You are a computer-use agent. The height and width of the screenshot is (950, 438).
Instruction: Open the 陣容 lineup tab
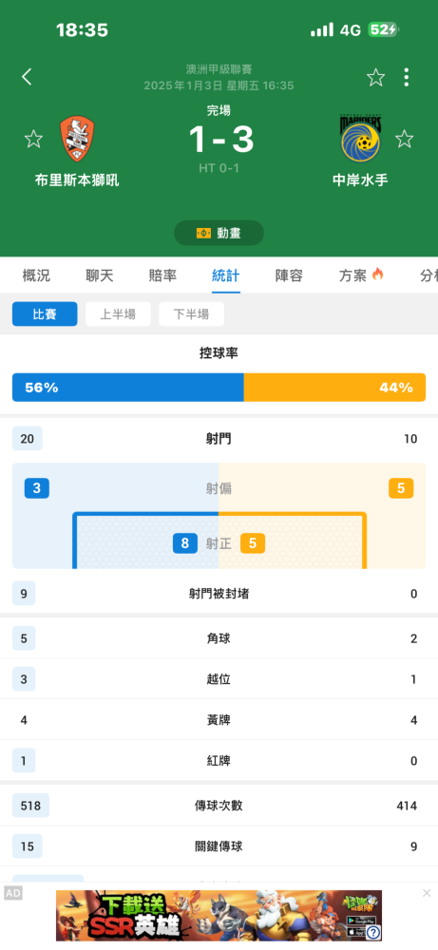[x=289, y=275]
